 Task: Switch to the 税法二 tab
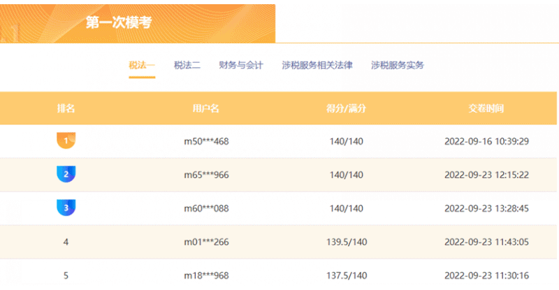187,65
